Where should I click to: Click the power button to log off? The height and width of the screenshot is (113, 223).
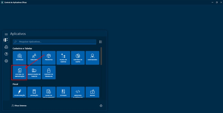point(101,106)
